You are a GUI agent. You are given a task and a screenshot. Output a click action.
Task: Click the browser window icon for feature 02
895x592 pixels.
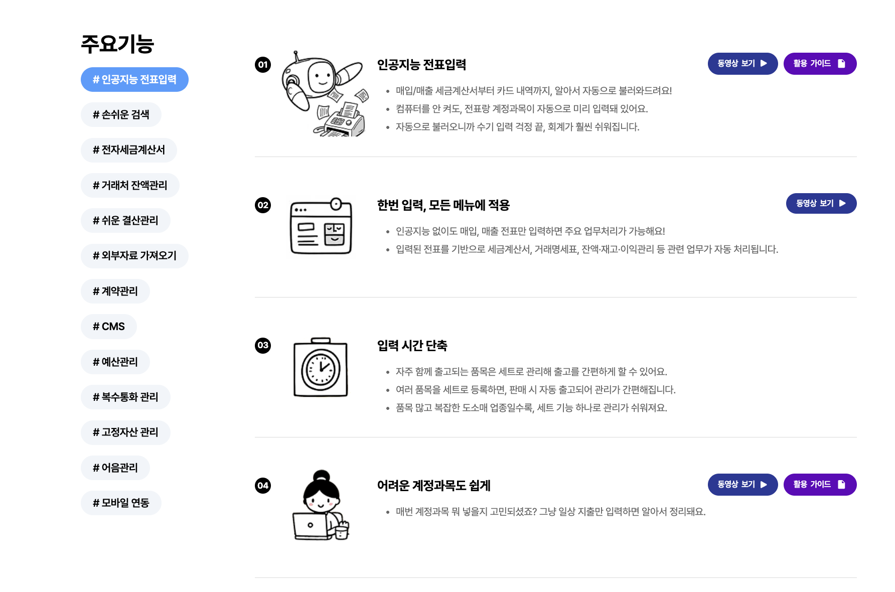pos(321,228)
